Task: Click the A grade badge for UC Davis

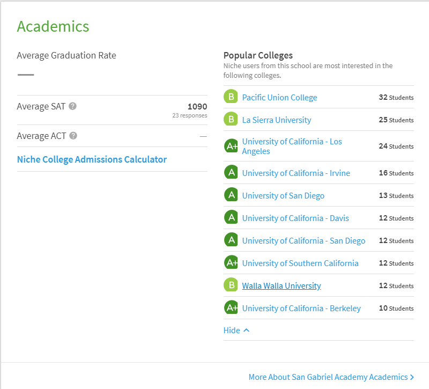Action: [231, 217]
